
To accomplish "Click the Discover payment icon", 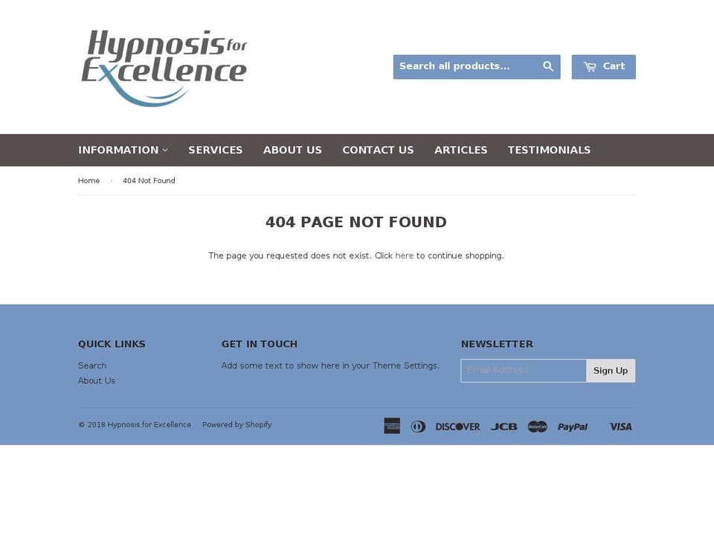I will click(x=457, y=427).
